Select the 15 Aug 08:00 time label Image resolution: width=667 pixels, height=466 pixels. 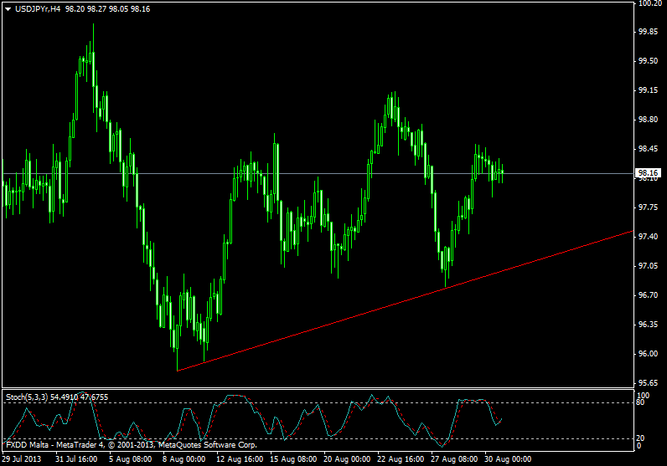coord(293,459)
